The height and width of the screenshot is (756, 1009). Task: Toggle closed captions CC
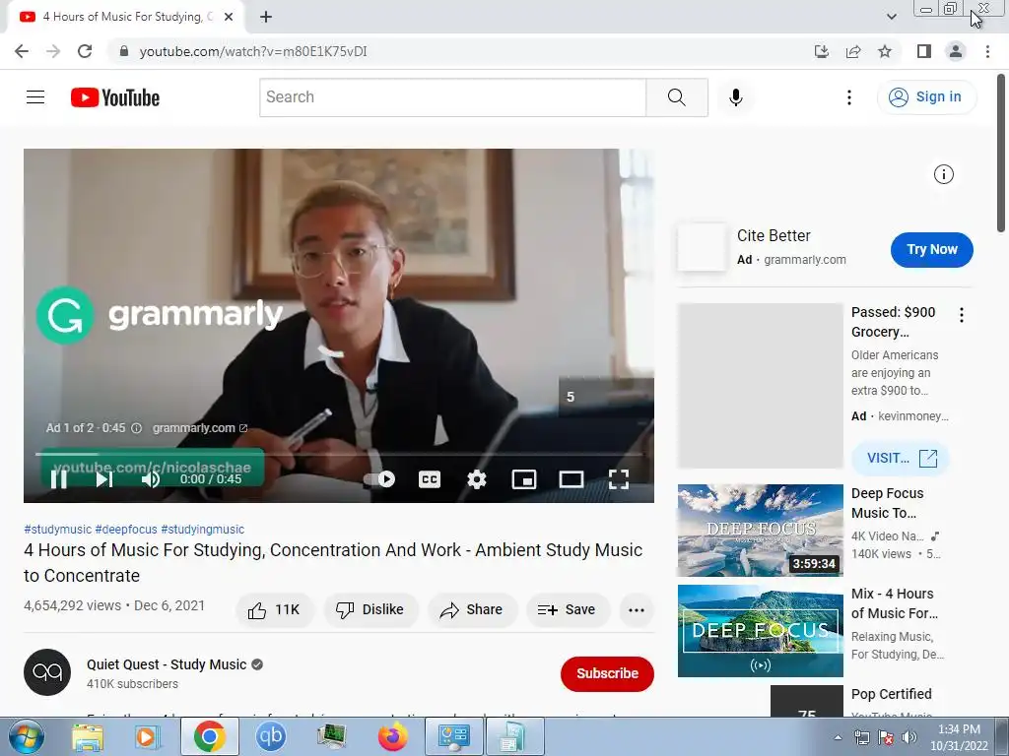click(x=430, y=479)
